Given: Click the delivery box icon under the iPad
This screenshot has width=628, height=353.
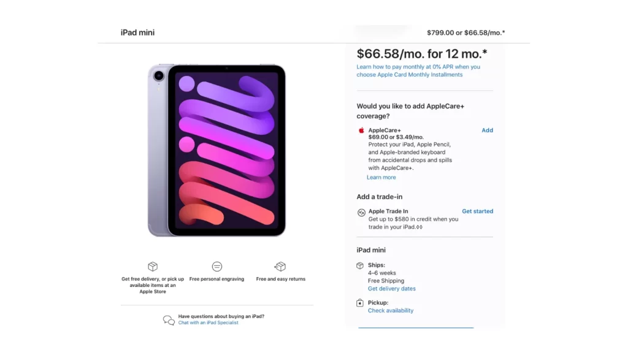Looking at the screenshot, I should [x=153, y=266].
